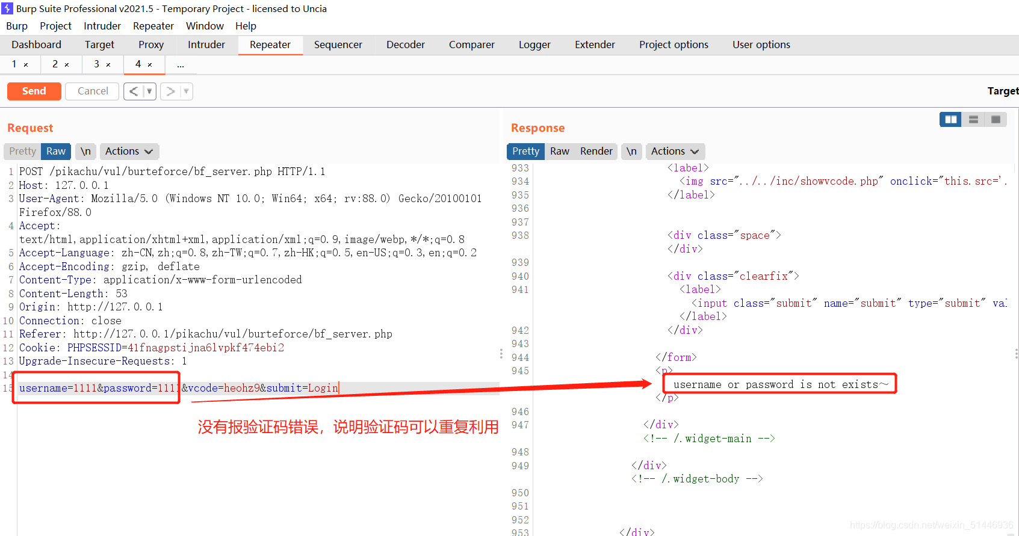Viewport: 1019px width, 536px height.
Task: Switch to the Target tab
Action: click(x=99, y=45)
